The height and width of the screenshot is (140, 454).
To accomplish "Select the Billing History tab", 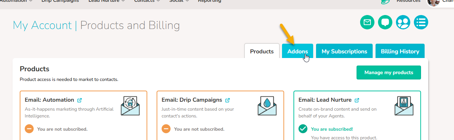I will 400,51.
